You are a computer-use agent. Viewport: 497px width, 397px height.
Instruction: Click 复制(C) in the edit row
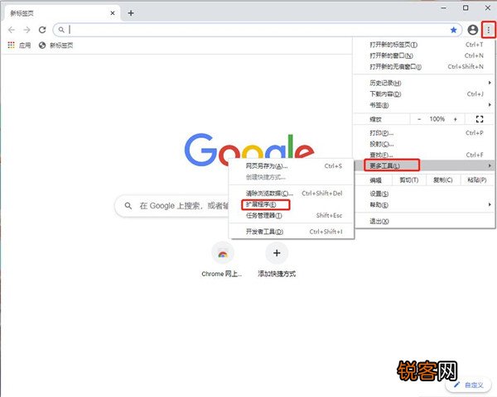[443, 180]
